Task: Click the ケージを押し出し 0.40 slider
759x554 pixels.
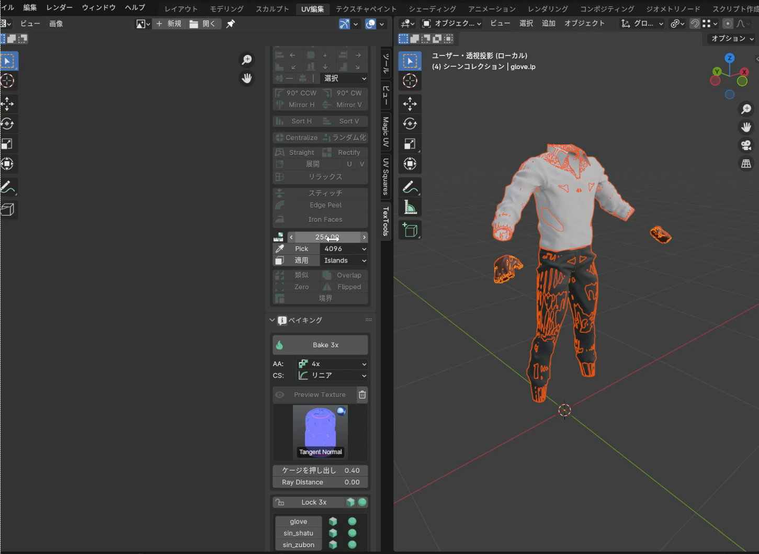Action: pyautogui.click(x=320, y=470)
